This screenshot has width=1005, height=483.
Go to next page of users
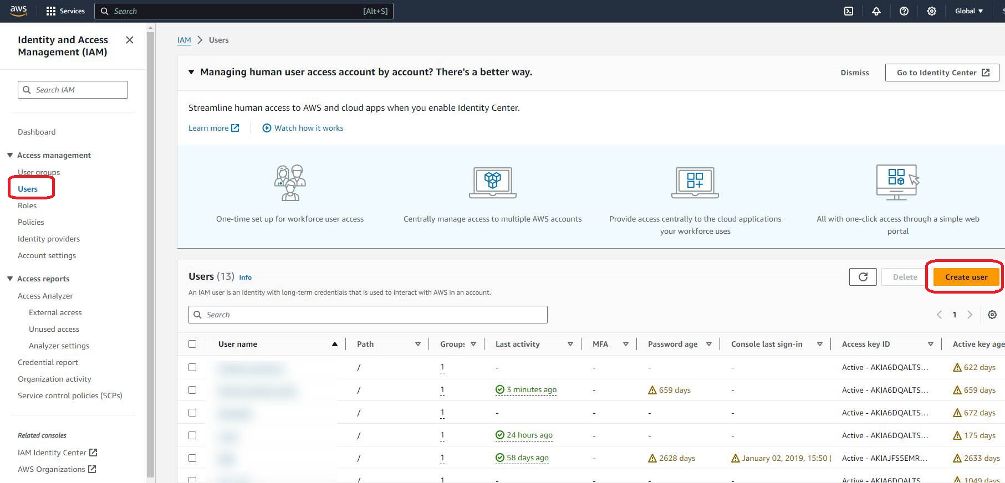pos(970,315)
